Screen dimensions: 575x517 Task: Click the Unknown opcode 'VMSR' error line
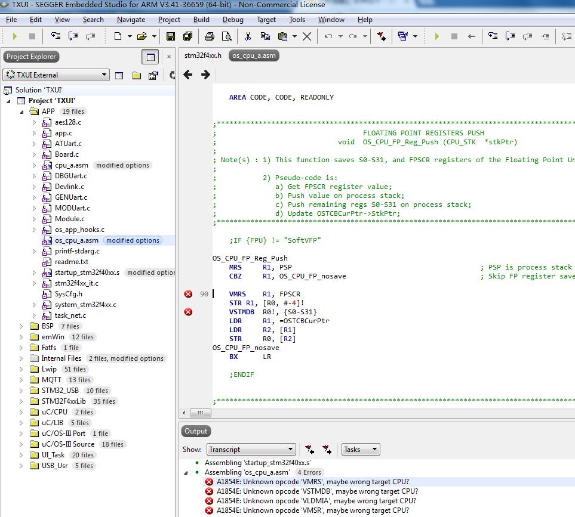click(x=312, y=510)
